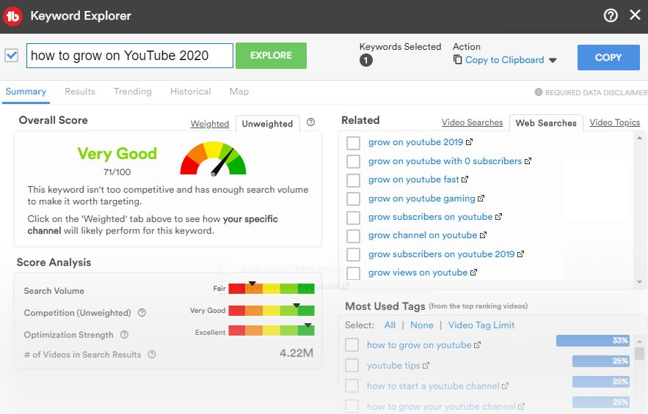Open external link icon for how to start a youtube channel

coord(505,386)
